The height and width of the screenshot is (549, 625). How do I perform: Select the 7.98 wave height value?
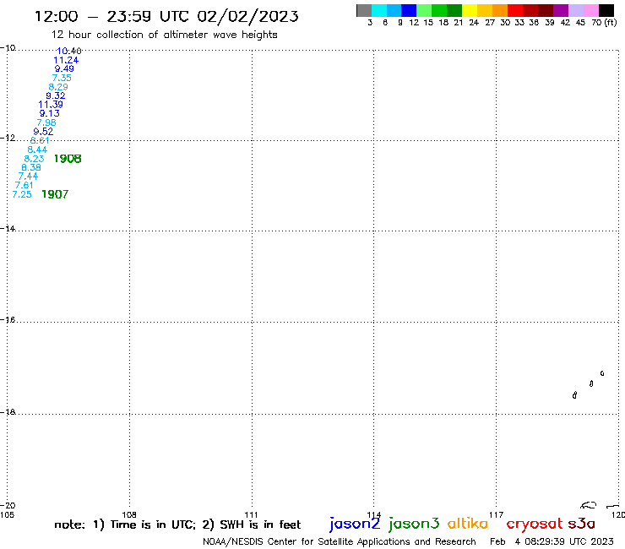tap(46, 122)
